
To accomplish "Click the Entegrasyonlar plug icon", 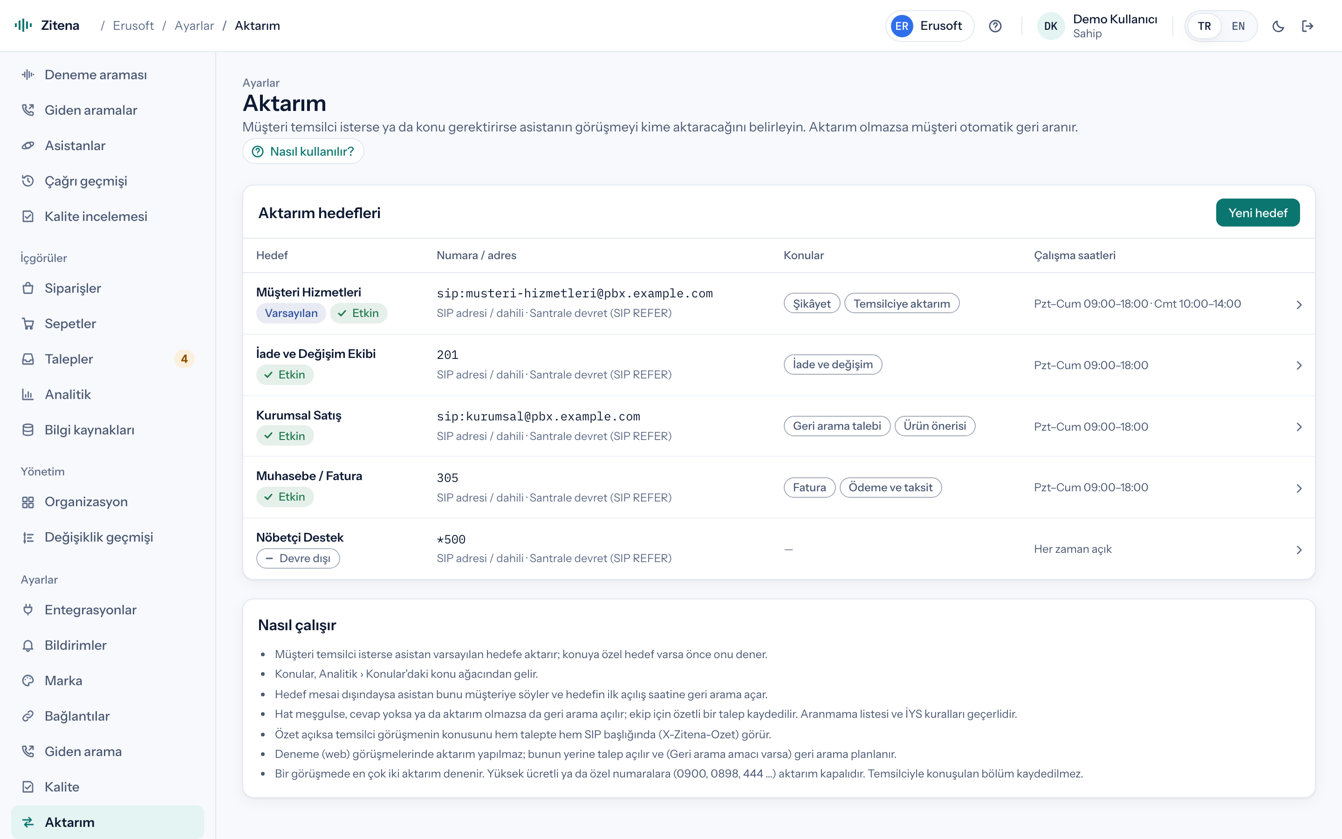I will (28, 610).
